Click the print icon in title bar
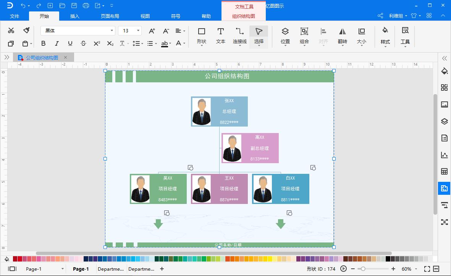The height and width of the screenshot is (276, 451). [86, 5]
